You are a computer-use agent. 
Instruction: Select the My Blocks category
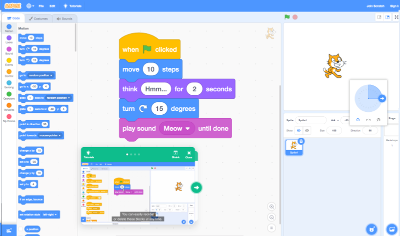[9, 118]
